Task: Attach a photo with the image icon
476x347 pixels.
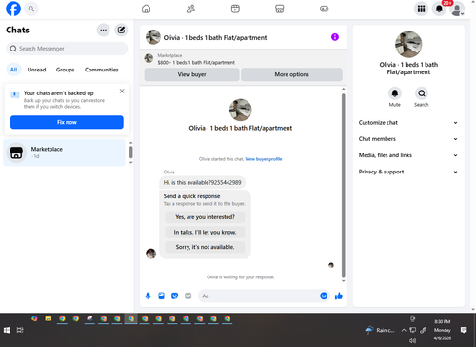Action: tap(161, 296)
